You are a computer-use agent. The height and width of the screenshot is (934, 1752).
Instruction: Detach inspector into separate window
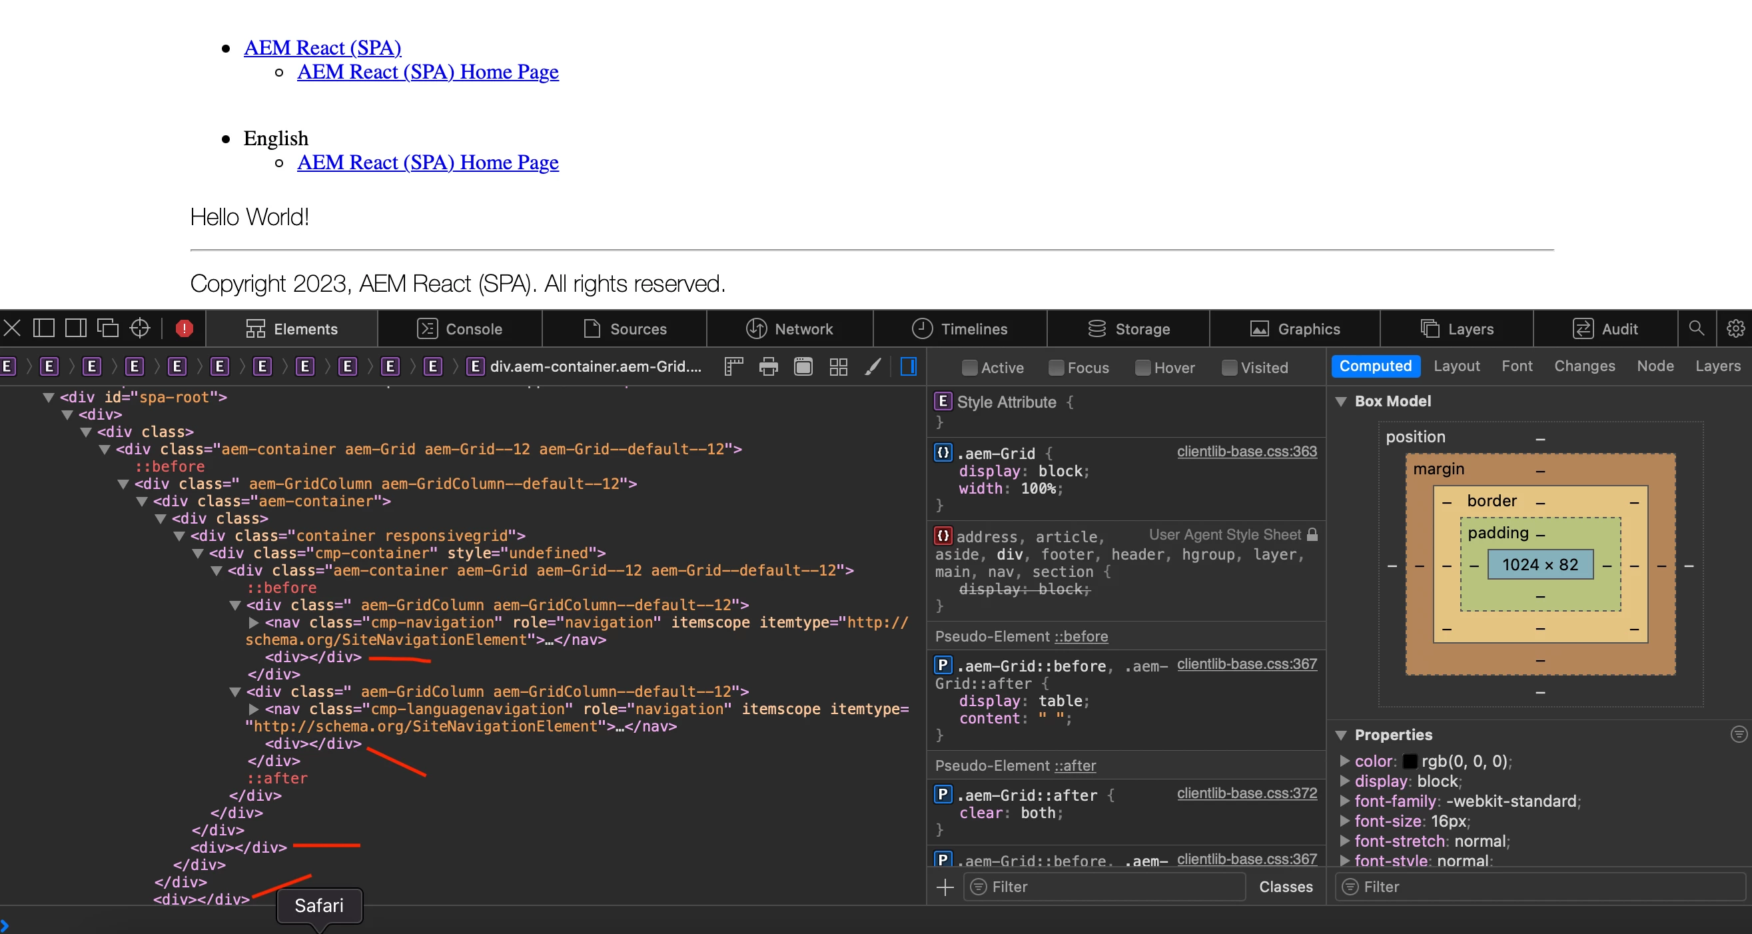pos(107,328)
